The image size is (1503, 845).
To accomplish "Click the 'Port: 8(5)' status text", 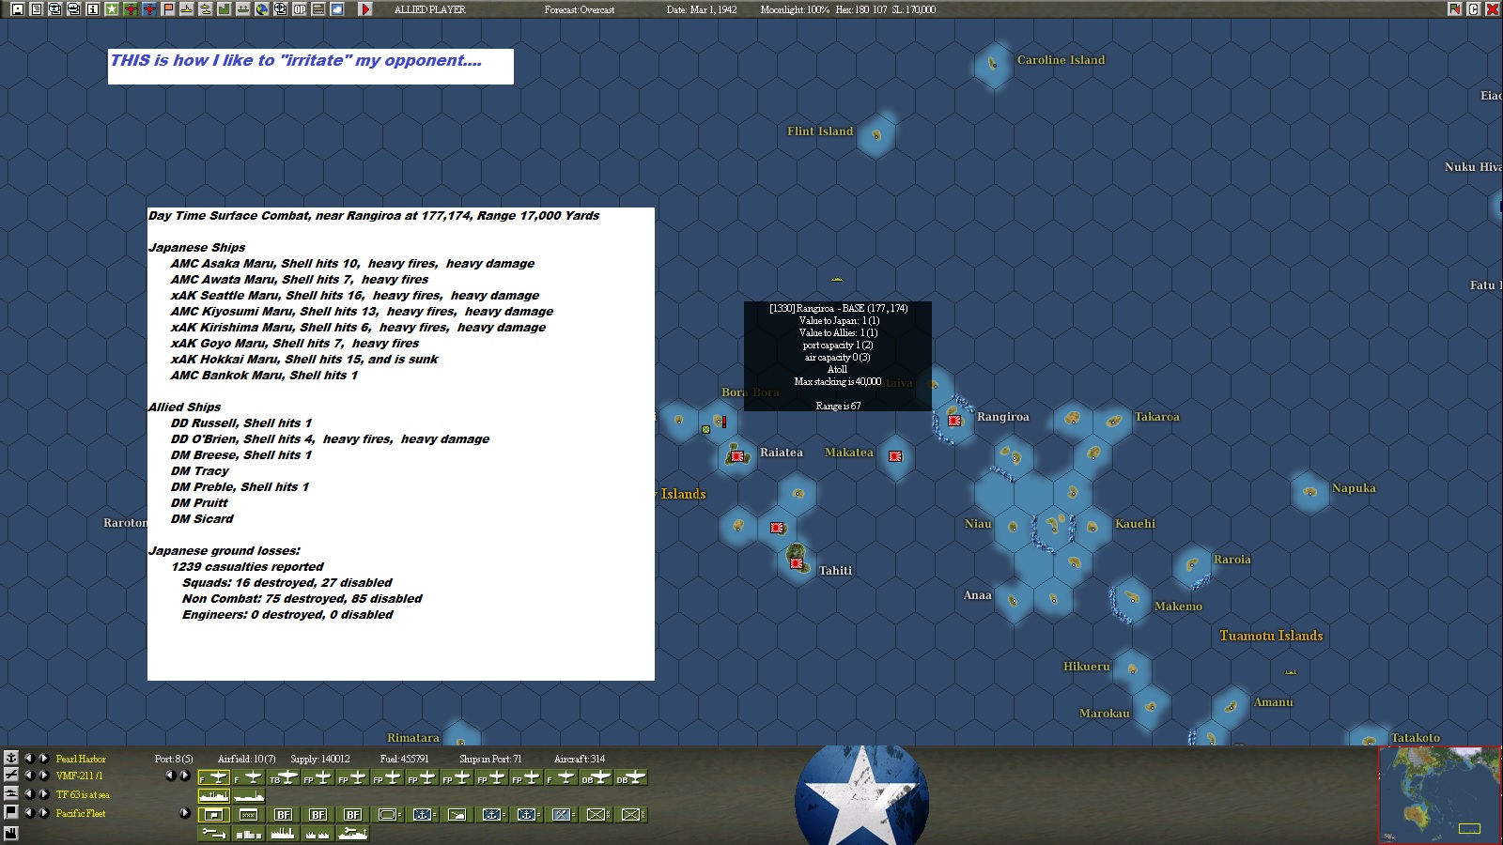I will pos(174,759).
